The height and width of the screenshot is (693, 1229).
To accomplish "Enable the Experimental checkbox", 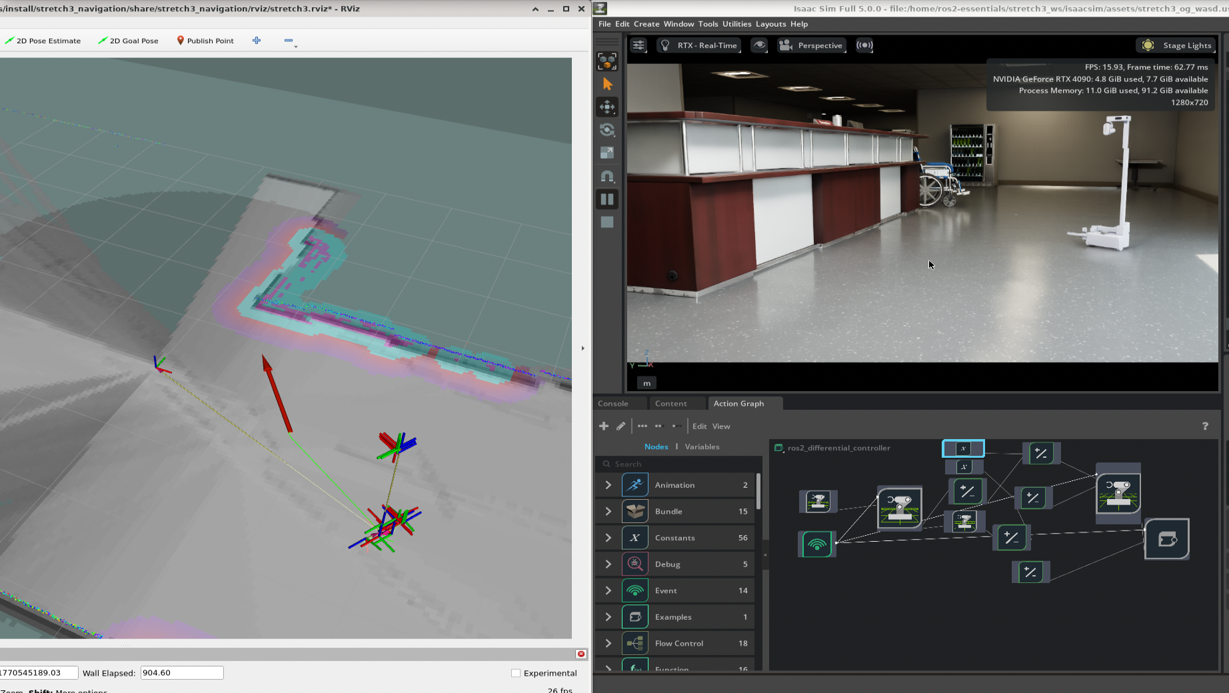I will [516, 673].
